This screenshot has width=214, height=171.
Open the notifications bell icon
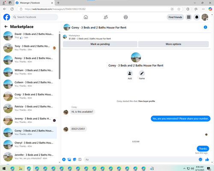[197, 17]
